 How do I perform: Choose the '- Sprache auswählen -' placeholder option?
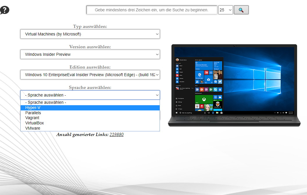pos(90,102)
